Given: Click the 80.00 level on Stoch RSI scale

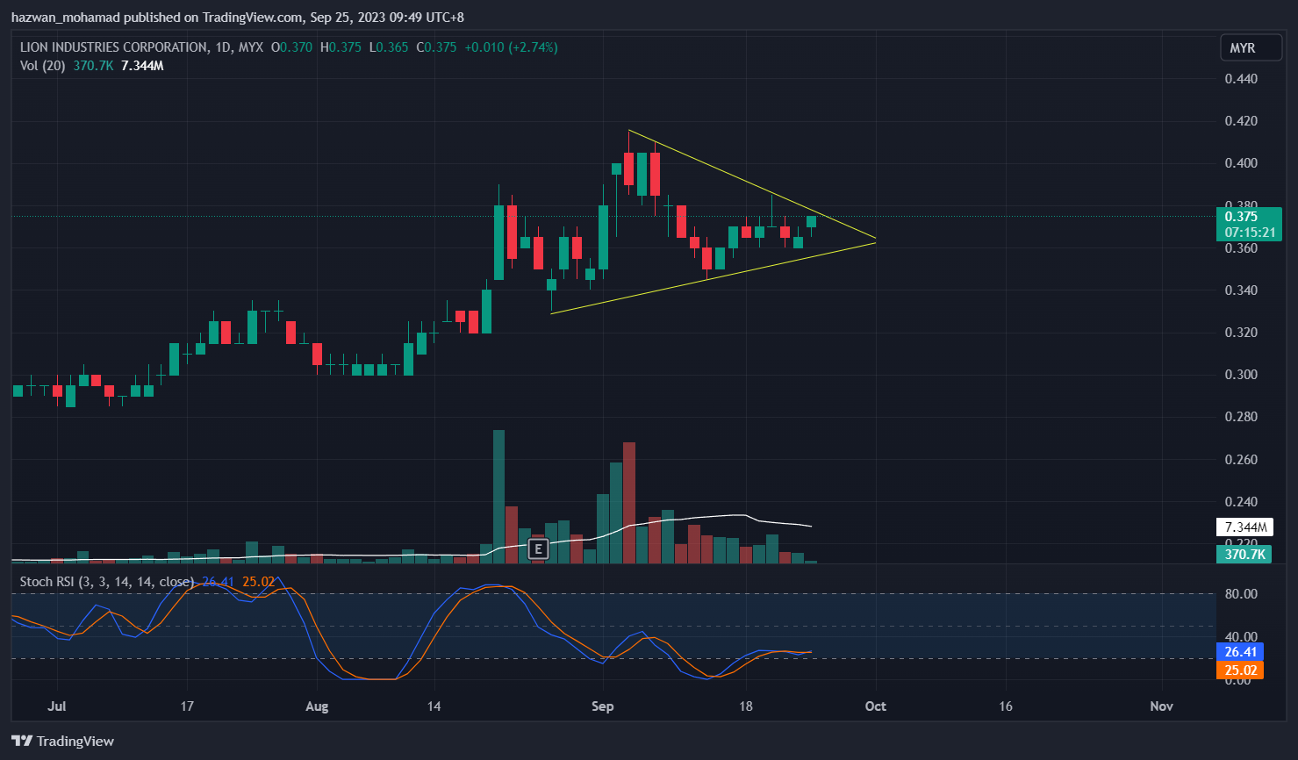Looking at the screenshot, I should coord(1241,594).
